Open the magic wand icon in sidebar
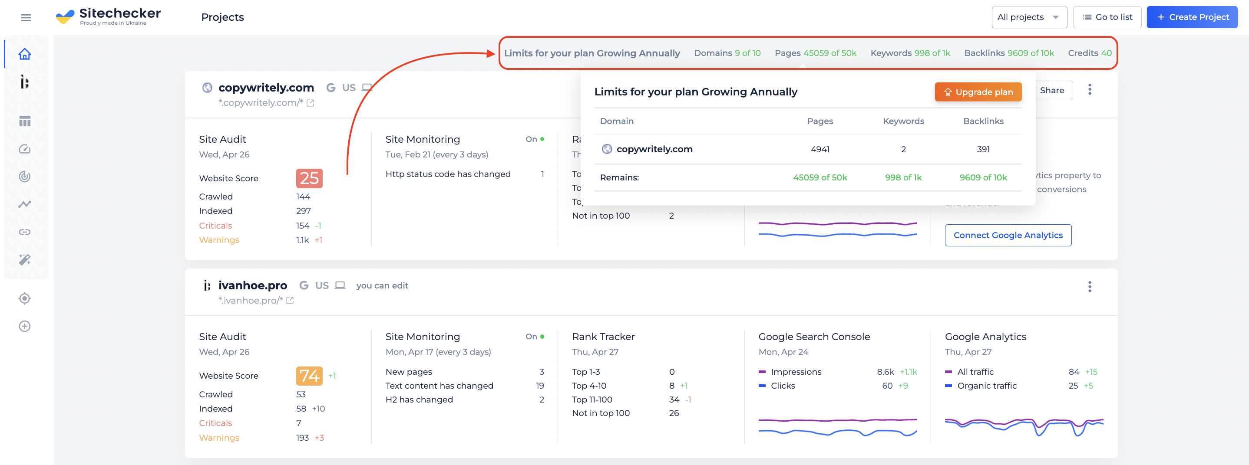 tap(25, 260)
